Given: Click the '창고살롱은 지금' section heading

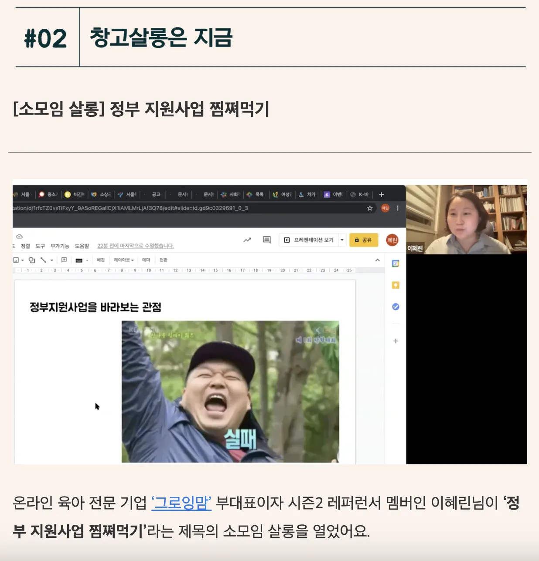Looking at the screenshot, I should point(161,37).
